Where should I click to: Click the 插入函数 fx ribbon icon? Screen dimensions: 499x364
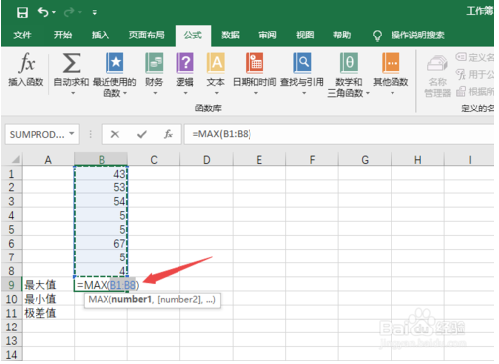(x=27, y=62)
